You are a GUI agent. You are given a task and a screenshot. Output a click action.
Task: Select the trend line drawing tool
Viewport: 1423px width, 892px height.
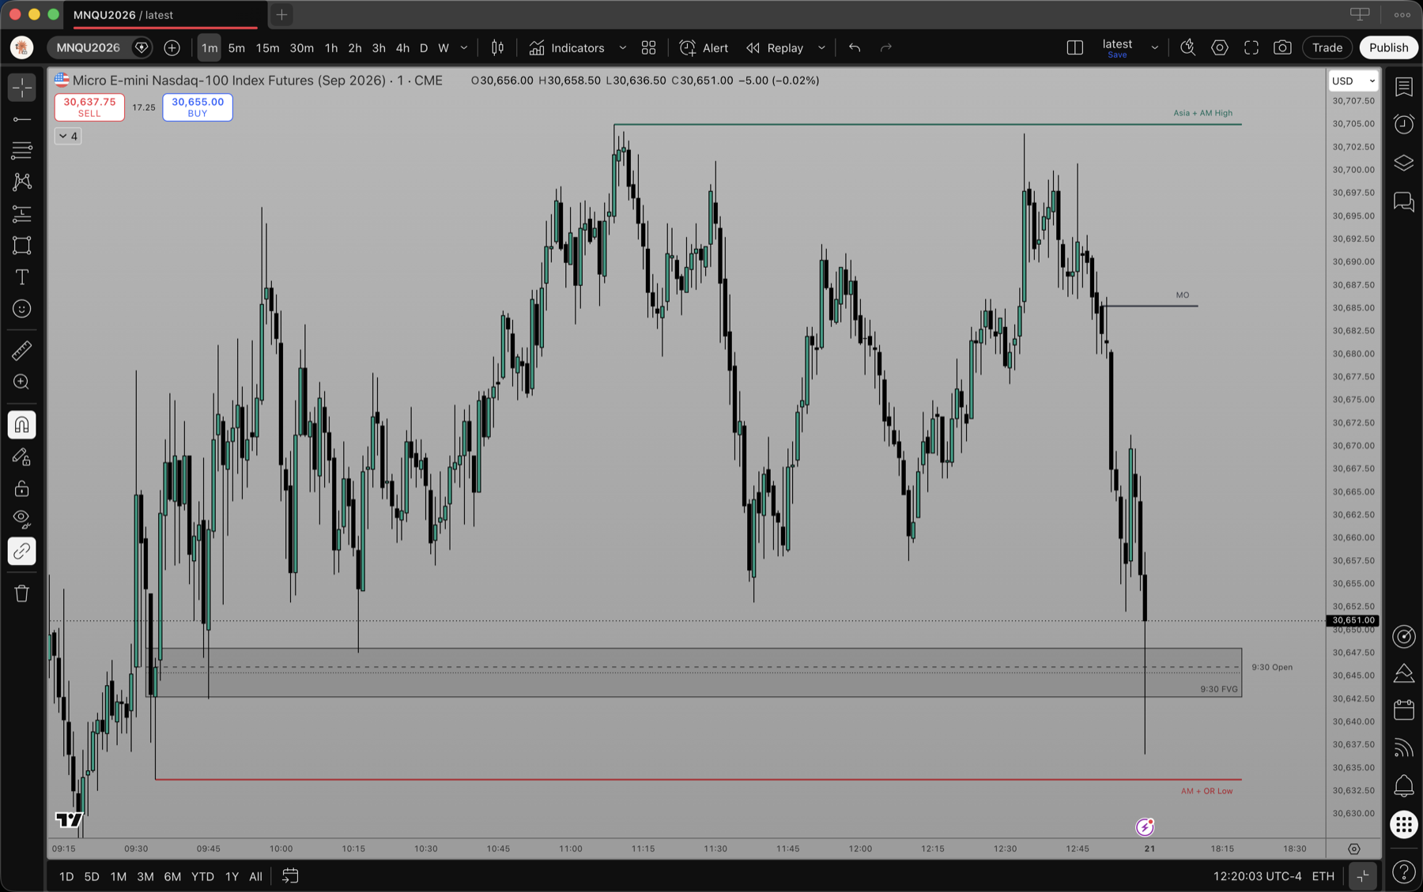[x=22, y=119]
